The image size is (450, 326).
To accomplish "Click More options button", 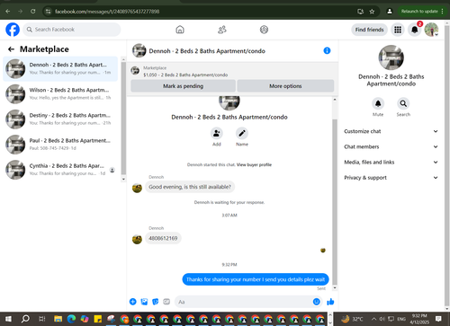I will tap(285, 86).
